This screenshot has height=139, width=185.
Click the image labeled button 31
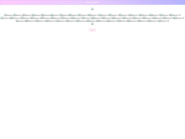pos(118,18)
